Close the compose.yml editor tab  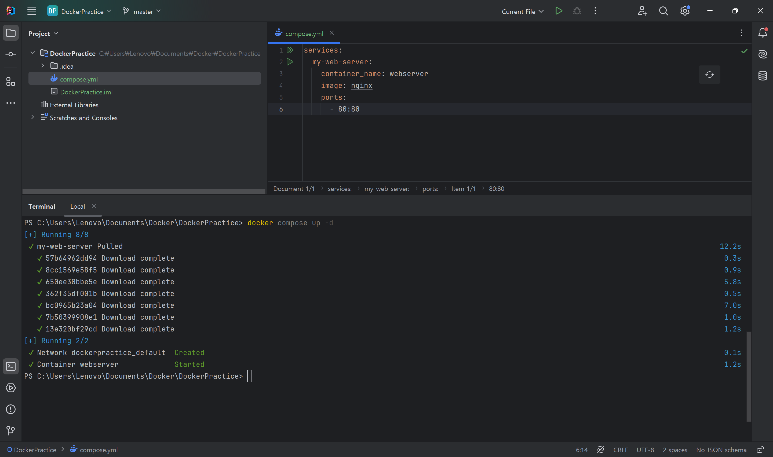pos(331,33)
